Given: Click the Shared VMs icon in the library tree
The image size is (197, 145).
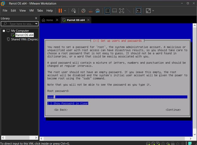Looking at the screenshot, I should (x=8, y=39).
